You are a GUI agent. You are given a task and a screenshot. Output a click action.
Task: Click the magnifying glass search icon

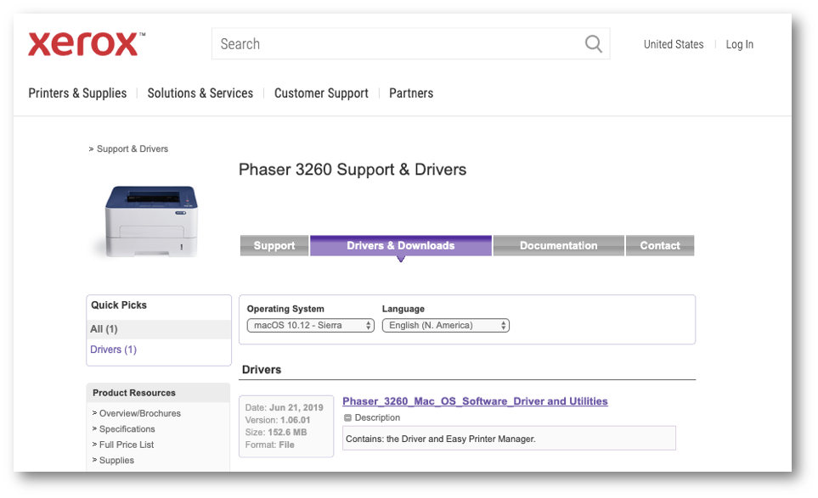tap(593, 44)
